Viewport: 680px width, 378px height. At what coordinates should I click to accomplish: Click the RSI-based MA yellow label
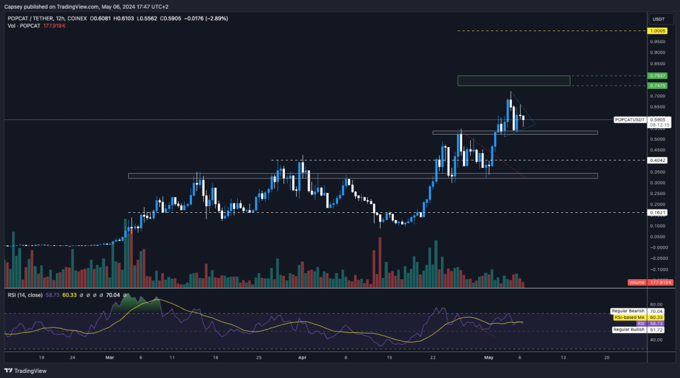(630, 318)
